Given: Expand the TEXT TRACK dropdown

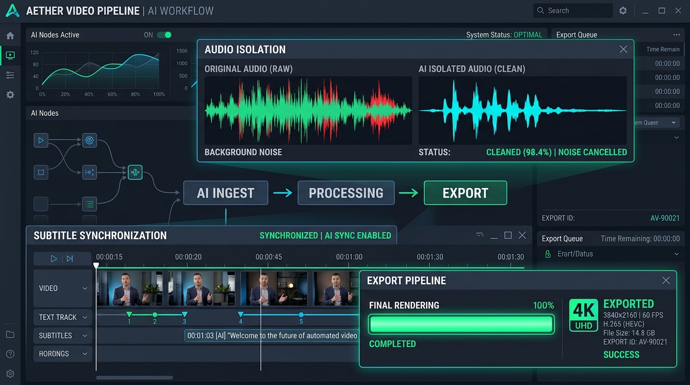Looking at the screenshot, I should tap(85, 317).
